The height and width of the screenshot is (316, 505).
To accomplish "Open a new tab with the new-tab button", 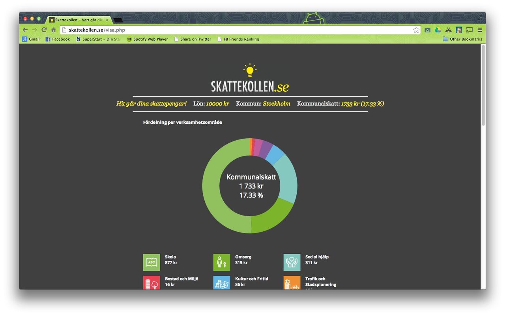I will (x=118, y=20).
